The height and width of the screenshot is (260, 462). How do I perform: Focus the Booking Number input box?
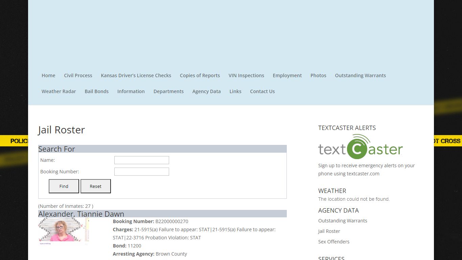142,172
